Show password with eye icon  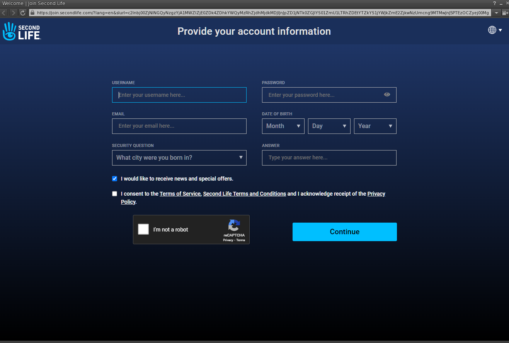pyautogui.click(x=387, y=95)
